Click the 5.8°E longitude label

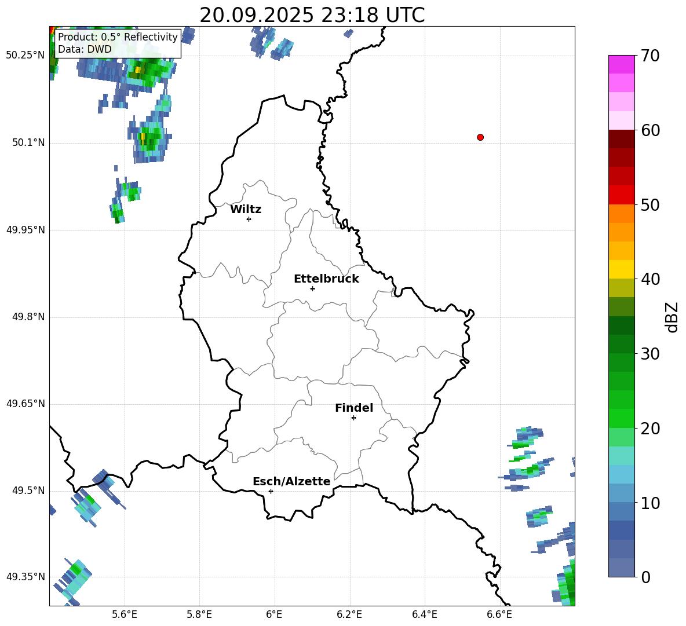(199, 614)
